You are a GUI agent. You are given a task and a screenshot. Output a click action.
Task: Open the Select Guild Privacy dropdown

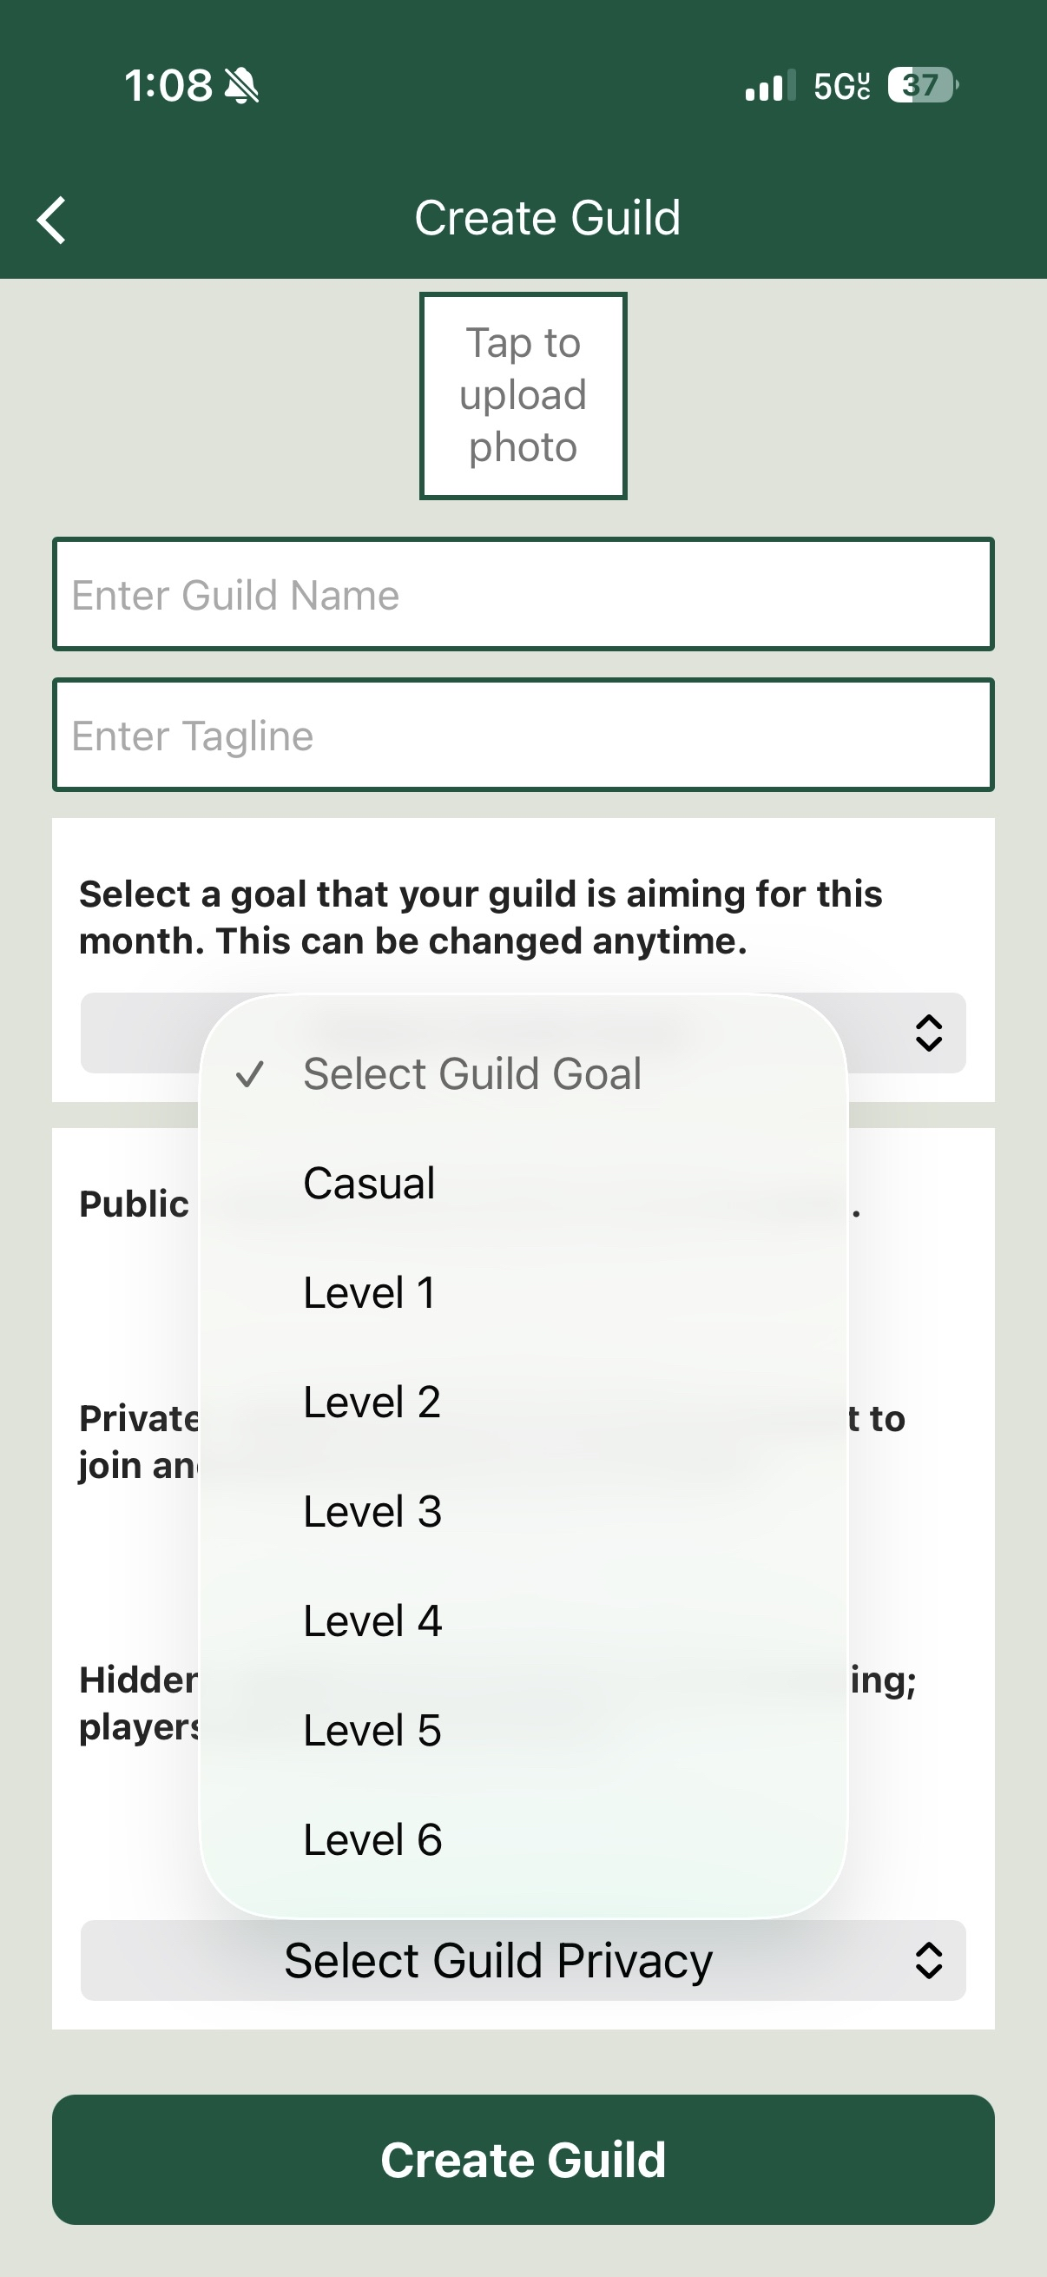coord(498,1961)
